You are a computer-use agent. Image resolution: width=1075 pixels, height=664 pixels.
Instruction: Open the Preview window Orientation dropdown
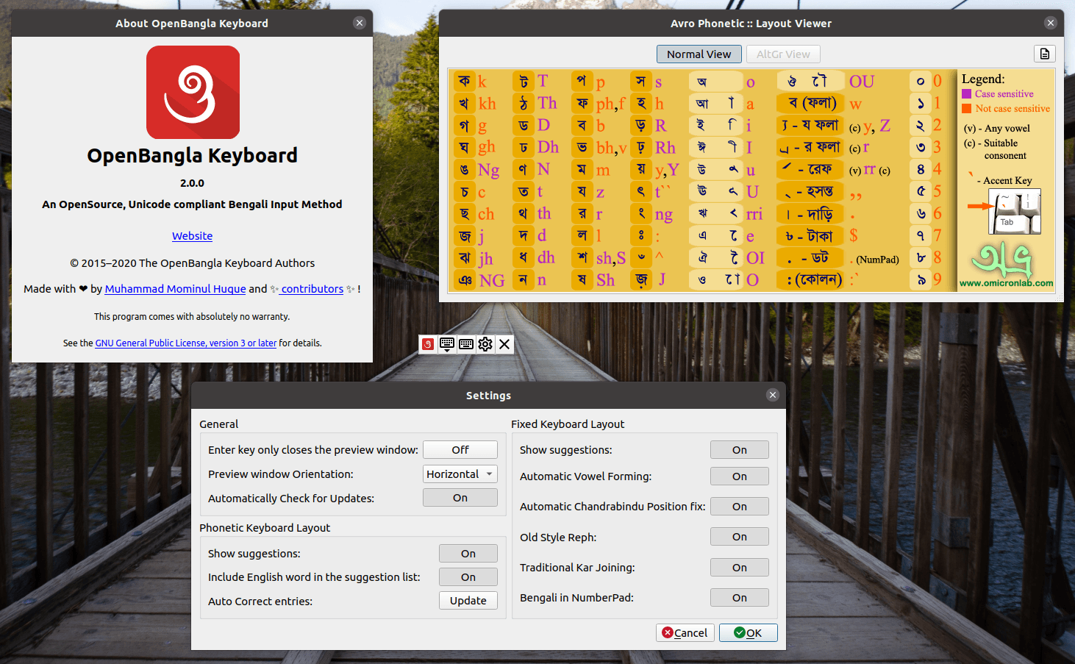pyautogui.click(x=460, y=474)
